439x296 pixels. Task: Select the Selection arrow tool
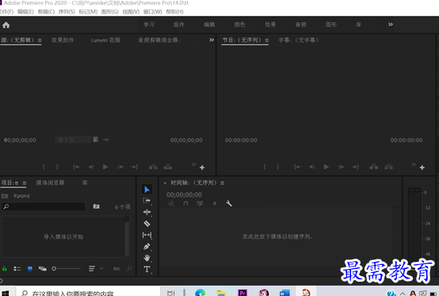tap(147, 190)
